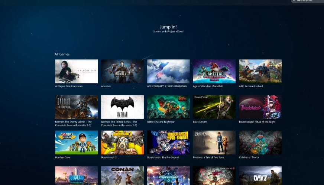Screen dimensions: 324x185
Task: Open Brothers: a Tale of Two Sons cover
Action: (214, 142)
